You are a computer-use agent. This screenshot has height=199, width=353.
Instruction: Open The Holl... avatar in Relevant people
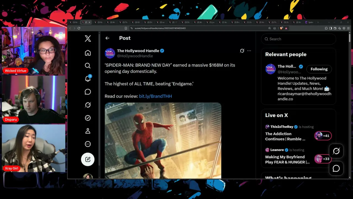pyautogui.click(x=270, y=69)
